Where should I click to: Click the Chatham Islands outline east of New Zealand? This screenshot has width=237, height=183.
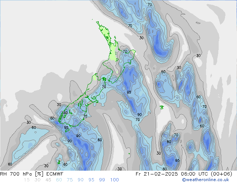coord(162,107)
